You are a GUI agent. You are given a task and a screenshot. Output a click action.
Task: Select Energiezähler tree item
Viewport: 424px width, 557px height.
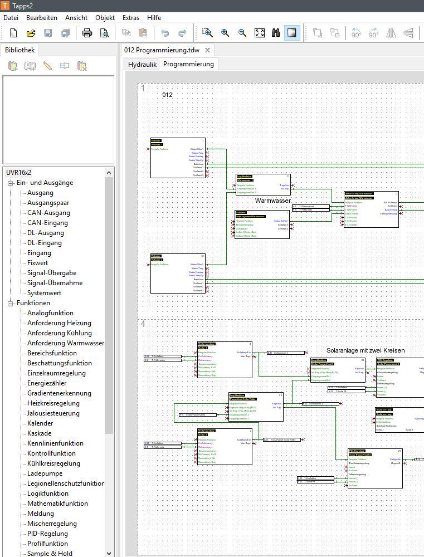tap(47, 383)
